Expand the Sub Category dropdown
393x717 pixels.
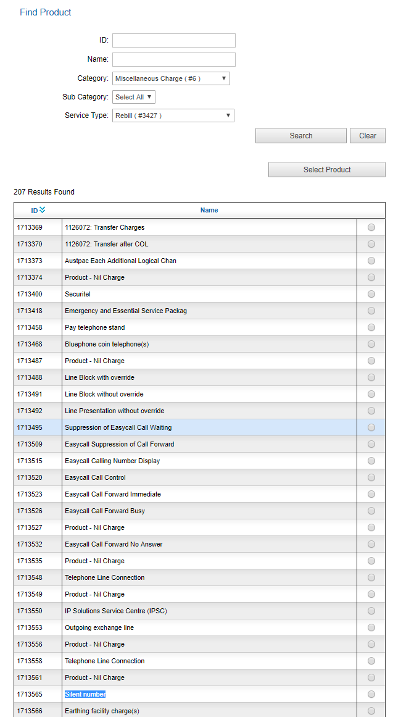click(x=133, y=97)
